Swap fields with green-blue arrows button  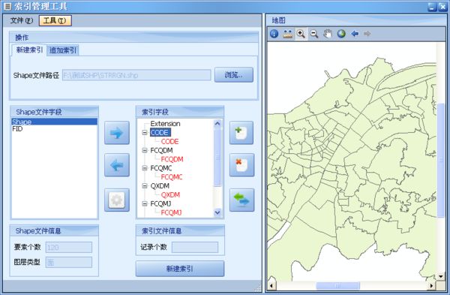tap(241, 200)
